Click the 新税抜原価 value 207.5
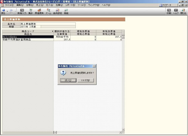Screen dimensions: 188x136 109,37
